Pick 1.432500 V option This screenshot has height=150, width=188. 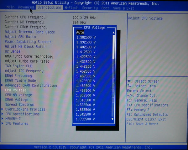point(86,62)
